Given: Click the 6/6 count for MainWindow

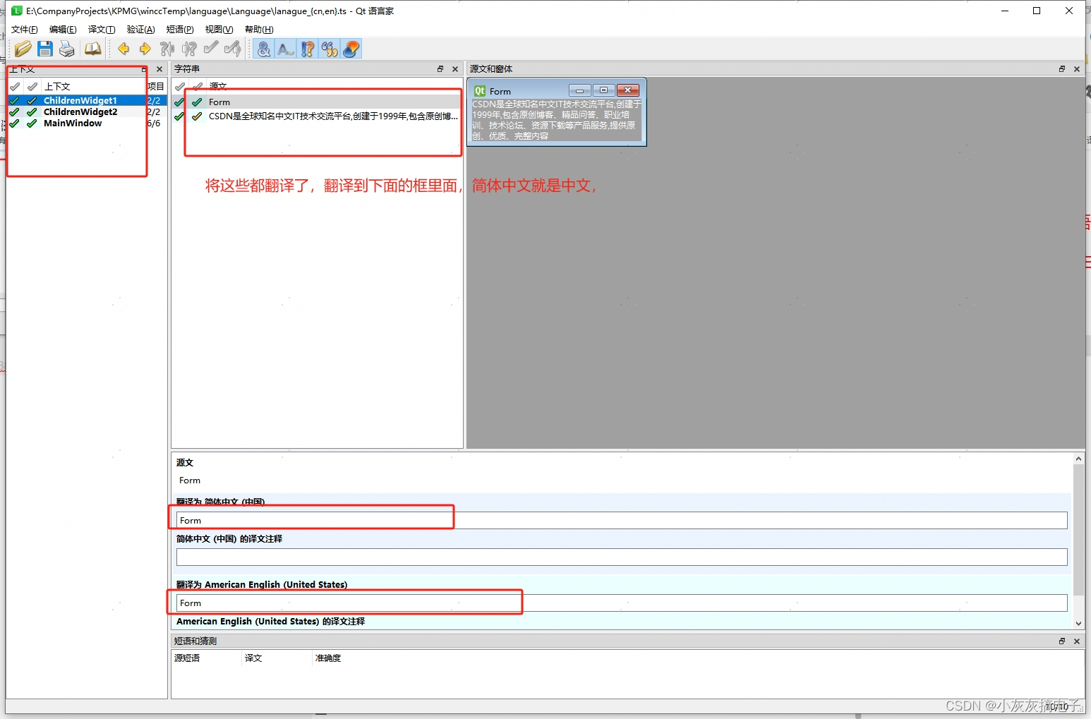Looking at the screenshot, I should (x=154, y=123).
